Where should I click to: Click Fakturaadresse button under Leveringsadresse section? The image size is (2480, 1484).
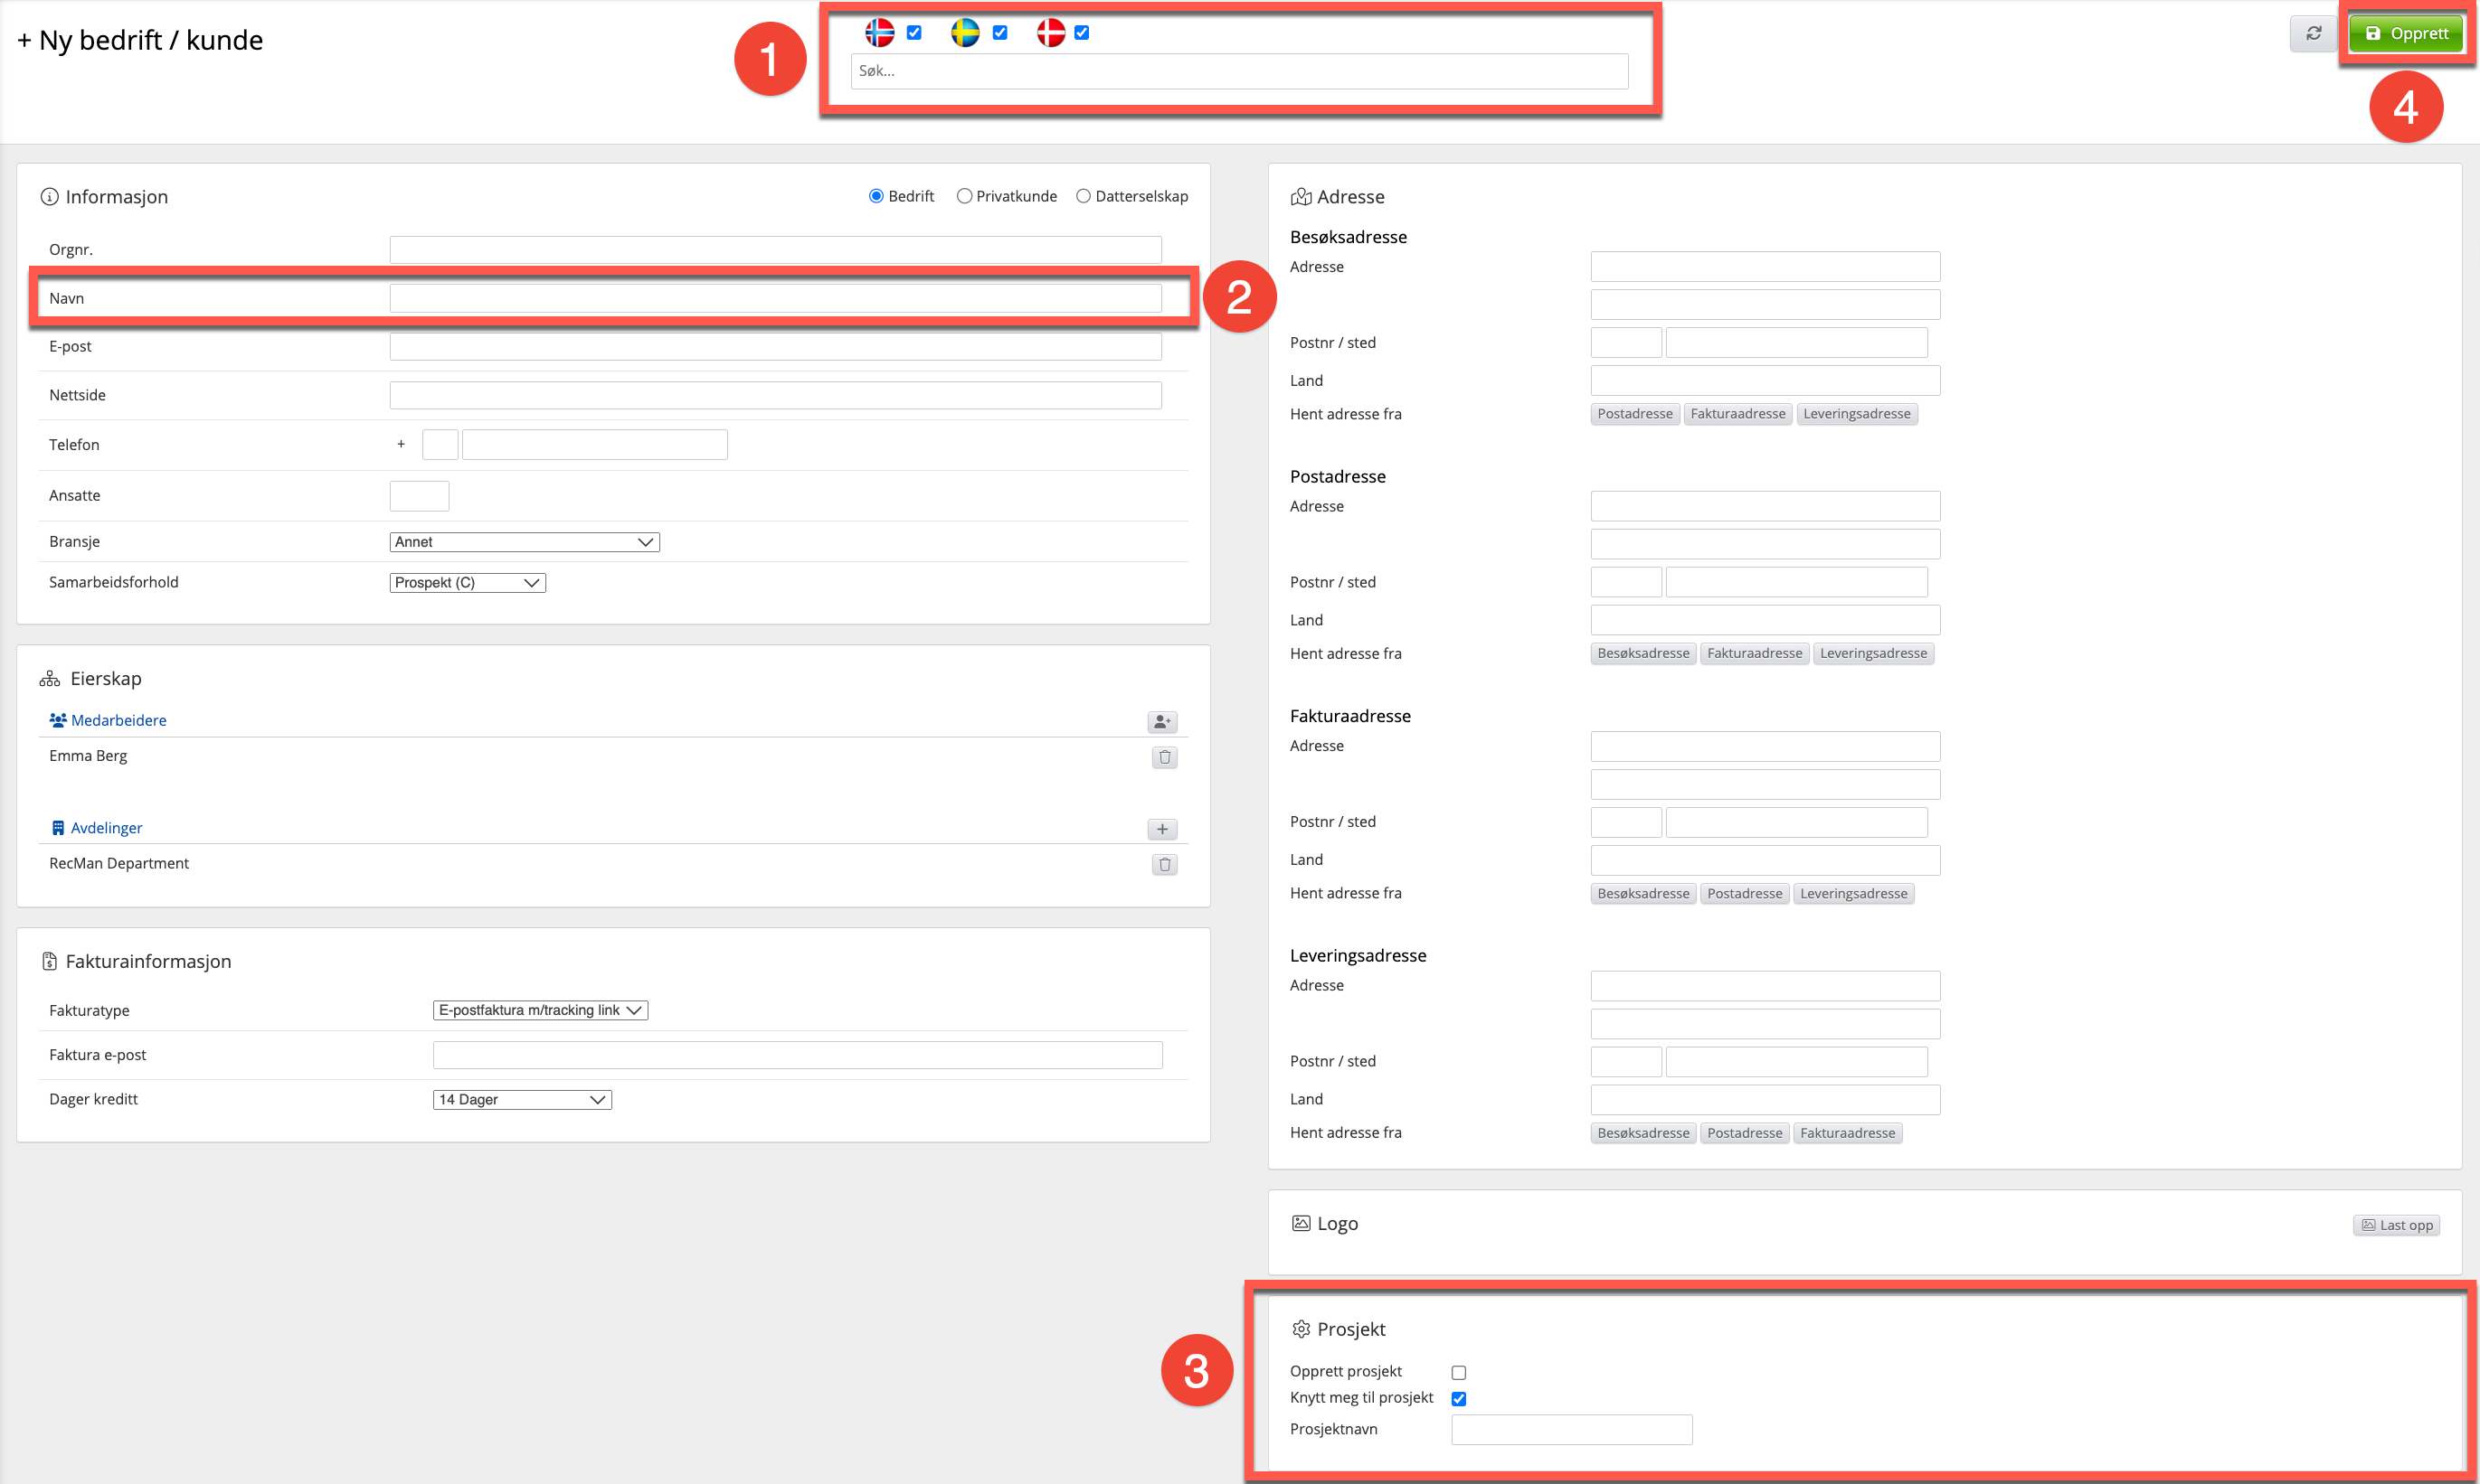[x=1848, y=1133]
